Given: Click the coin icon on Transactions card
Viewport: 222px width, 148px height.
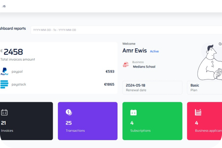Looking at the screenshot, I should click(x=69, y=112).
